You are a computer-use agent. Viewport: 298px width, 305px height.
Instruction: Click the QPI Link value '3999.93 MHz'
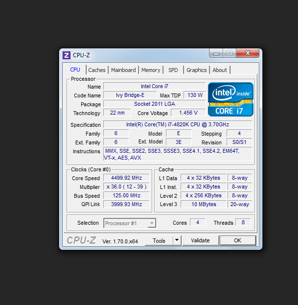(x=126, y=204)
